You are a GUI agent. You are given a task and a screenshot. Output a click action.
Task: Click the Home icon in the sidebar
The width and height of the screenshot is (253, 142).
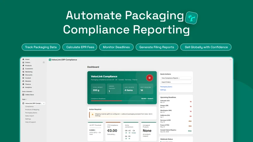click(x=23, y=59)
